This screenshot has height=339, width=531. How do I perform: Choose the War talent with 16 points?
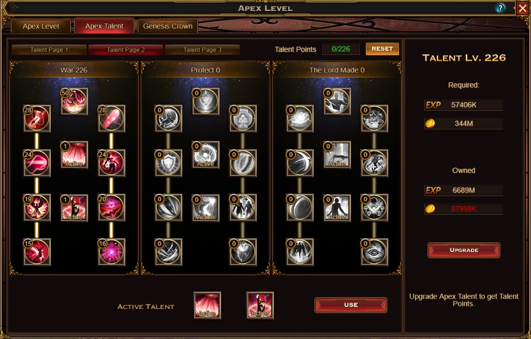(x=111, y=252)
